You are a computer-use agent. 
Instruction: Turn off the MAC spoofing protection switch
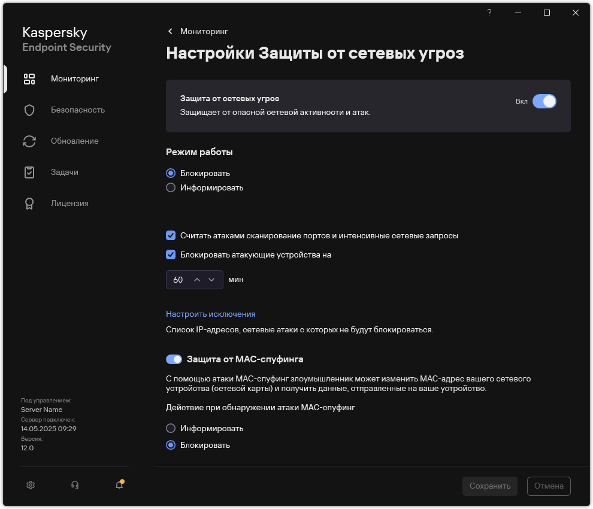(174, 359)
